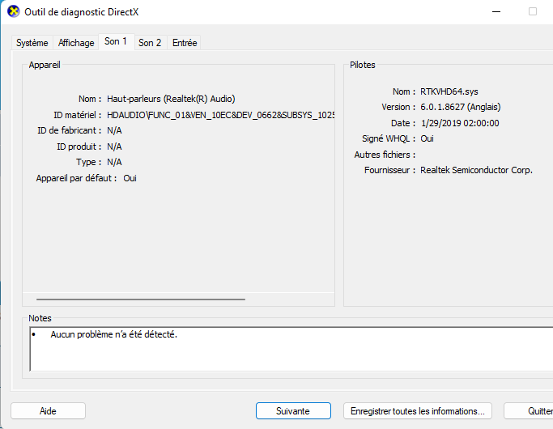553x429 pixels.
Task: Click the Oui value for Appareil par défaut
Action: [x=130, y=178]
